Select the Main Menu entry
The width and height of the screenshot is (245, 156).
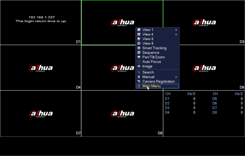tap(157, 86)
